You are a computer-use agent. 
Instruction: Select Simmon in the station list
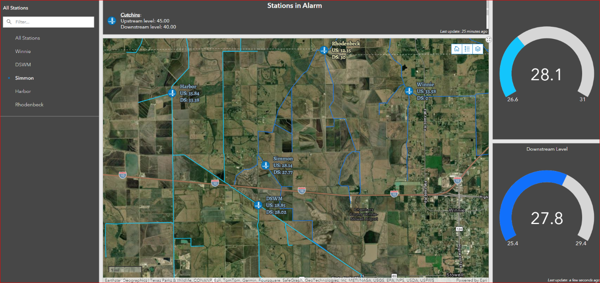[24, 78]
